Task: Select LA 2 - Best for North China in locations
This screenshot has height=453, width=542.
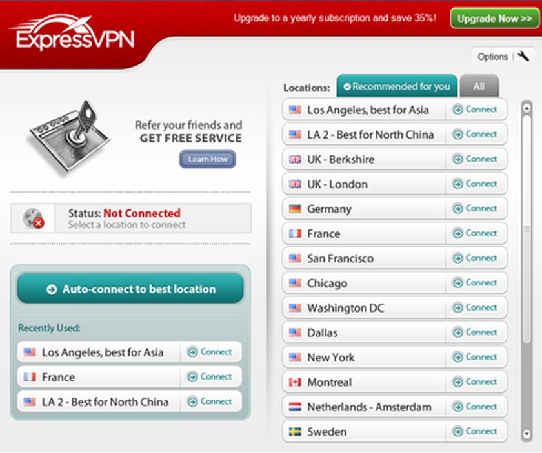Action: click(370, 135)
